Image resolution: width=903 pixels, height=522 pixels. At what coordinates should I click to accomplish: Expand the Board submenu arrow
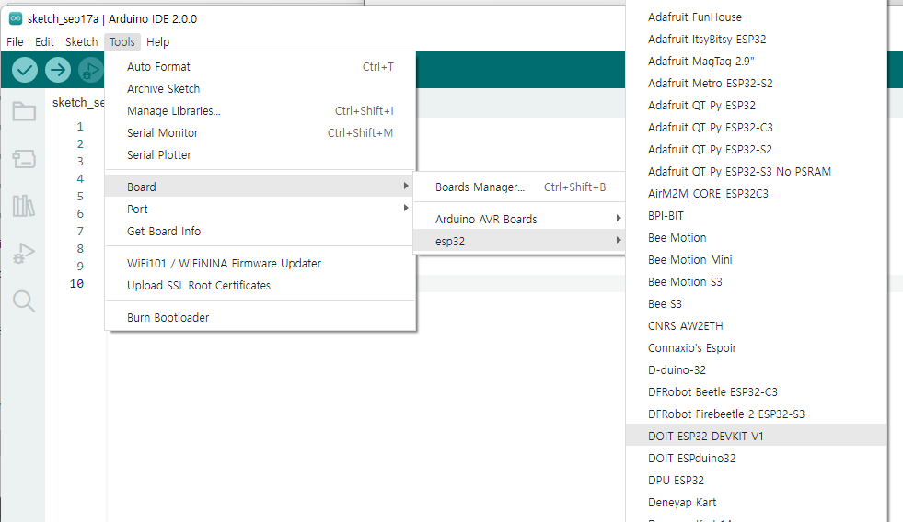coord(406,187)
